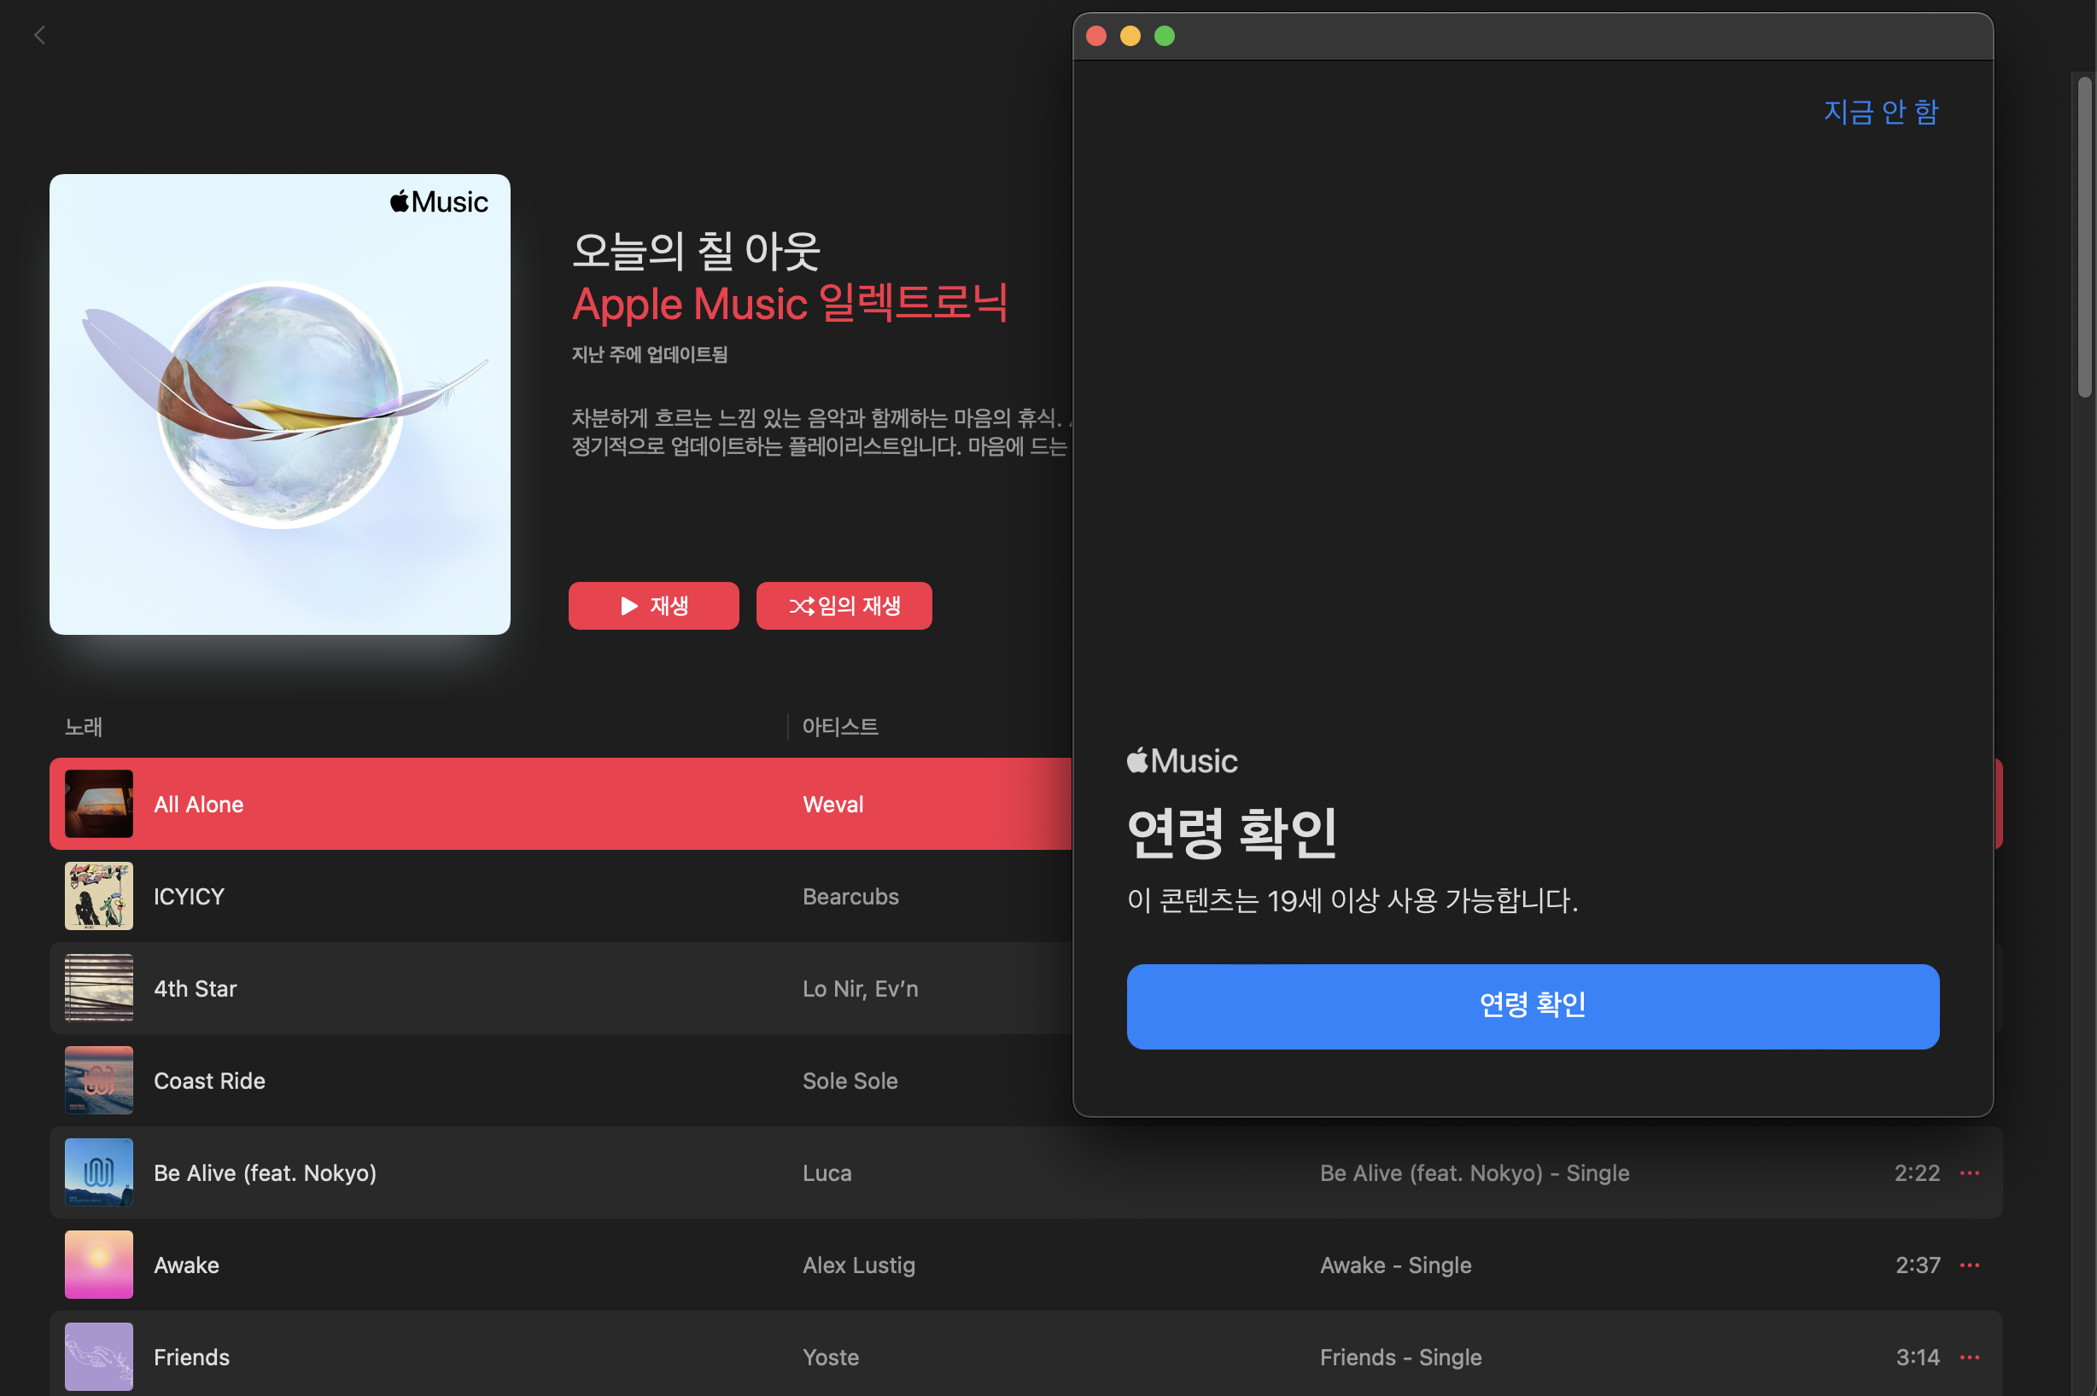Open the Friends - Single album link
This screenshot has height=1396, width=2097.
(1400, 1357)
